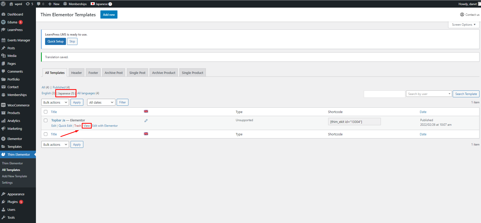This screenshot has height=223, width=481.
Task: Open Add New Template submenu item
Action: 15,176
